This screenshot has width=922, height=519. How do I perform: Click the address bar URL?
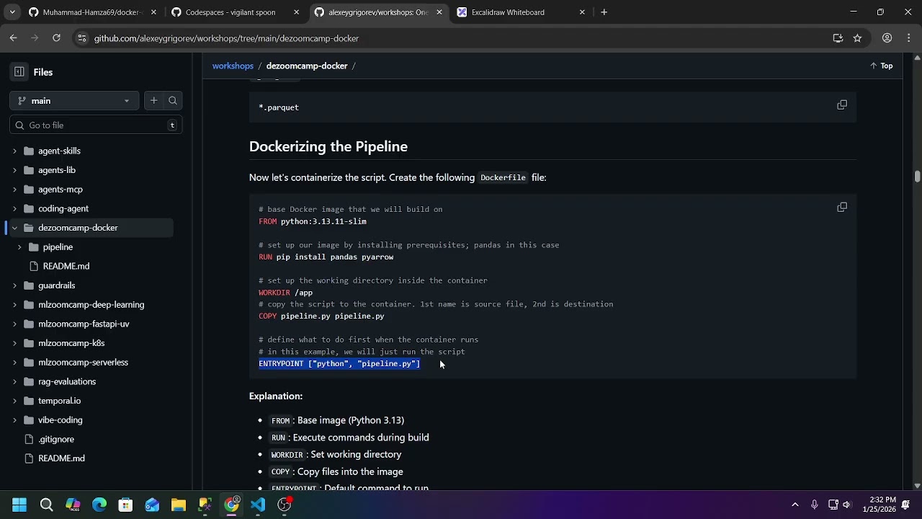tap(226, 38)
